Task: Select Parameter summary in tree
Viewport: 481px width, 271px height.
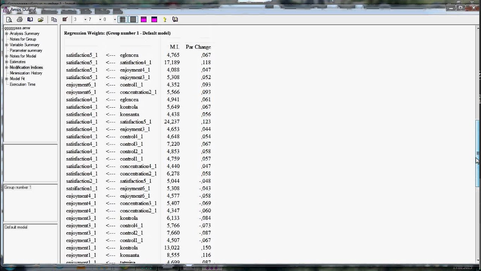Action: 26,50
